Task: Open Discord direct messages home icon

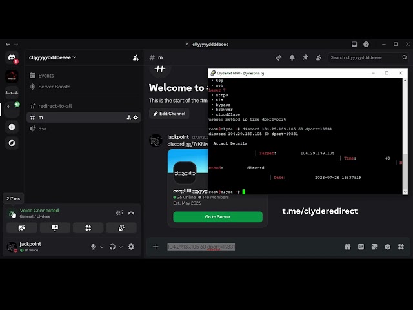Action: [12, 57]
